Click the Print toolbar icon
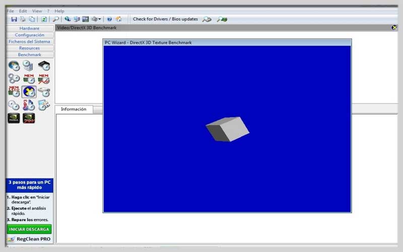 coord(23,19)
